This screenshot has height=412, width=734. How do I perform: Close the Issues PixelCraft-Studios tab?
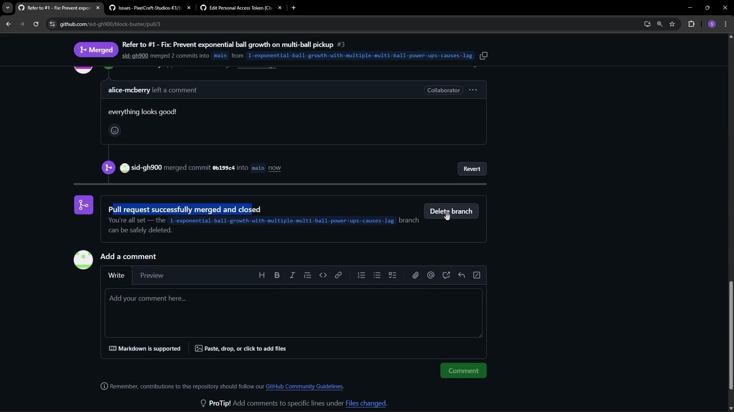point(189,8)
